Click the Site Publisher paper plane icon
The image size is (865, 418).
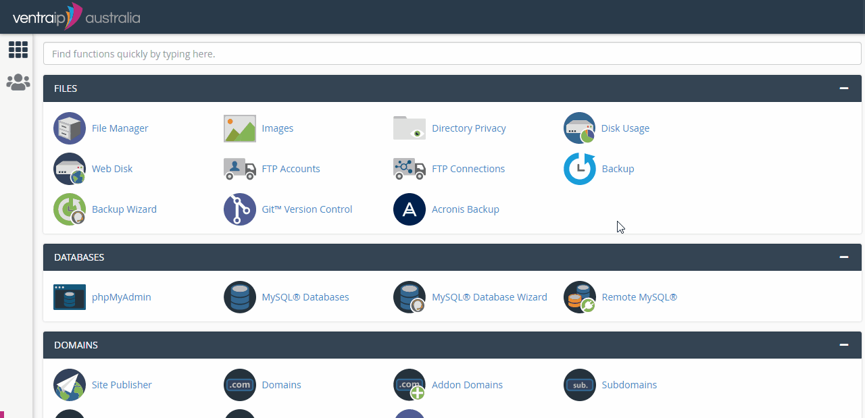(x=70, y=385)
